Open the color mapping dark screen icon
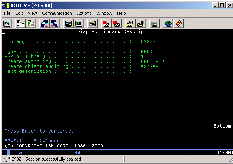The image size is (233, 164). click(79, 24)
